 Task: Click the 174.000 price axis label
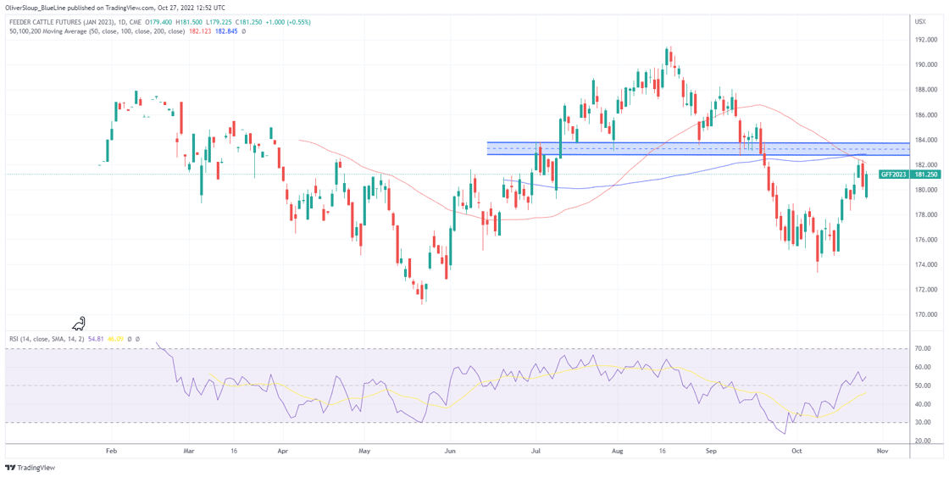925,264
